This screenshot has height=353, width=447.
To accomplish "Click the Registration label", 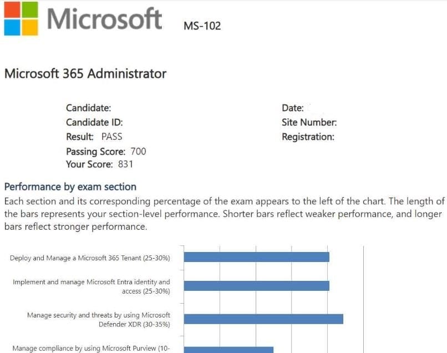I will (x=308, y=137).
